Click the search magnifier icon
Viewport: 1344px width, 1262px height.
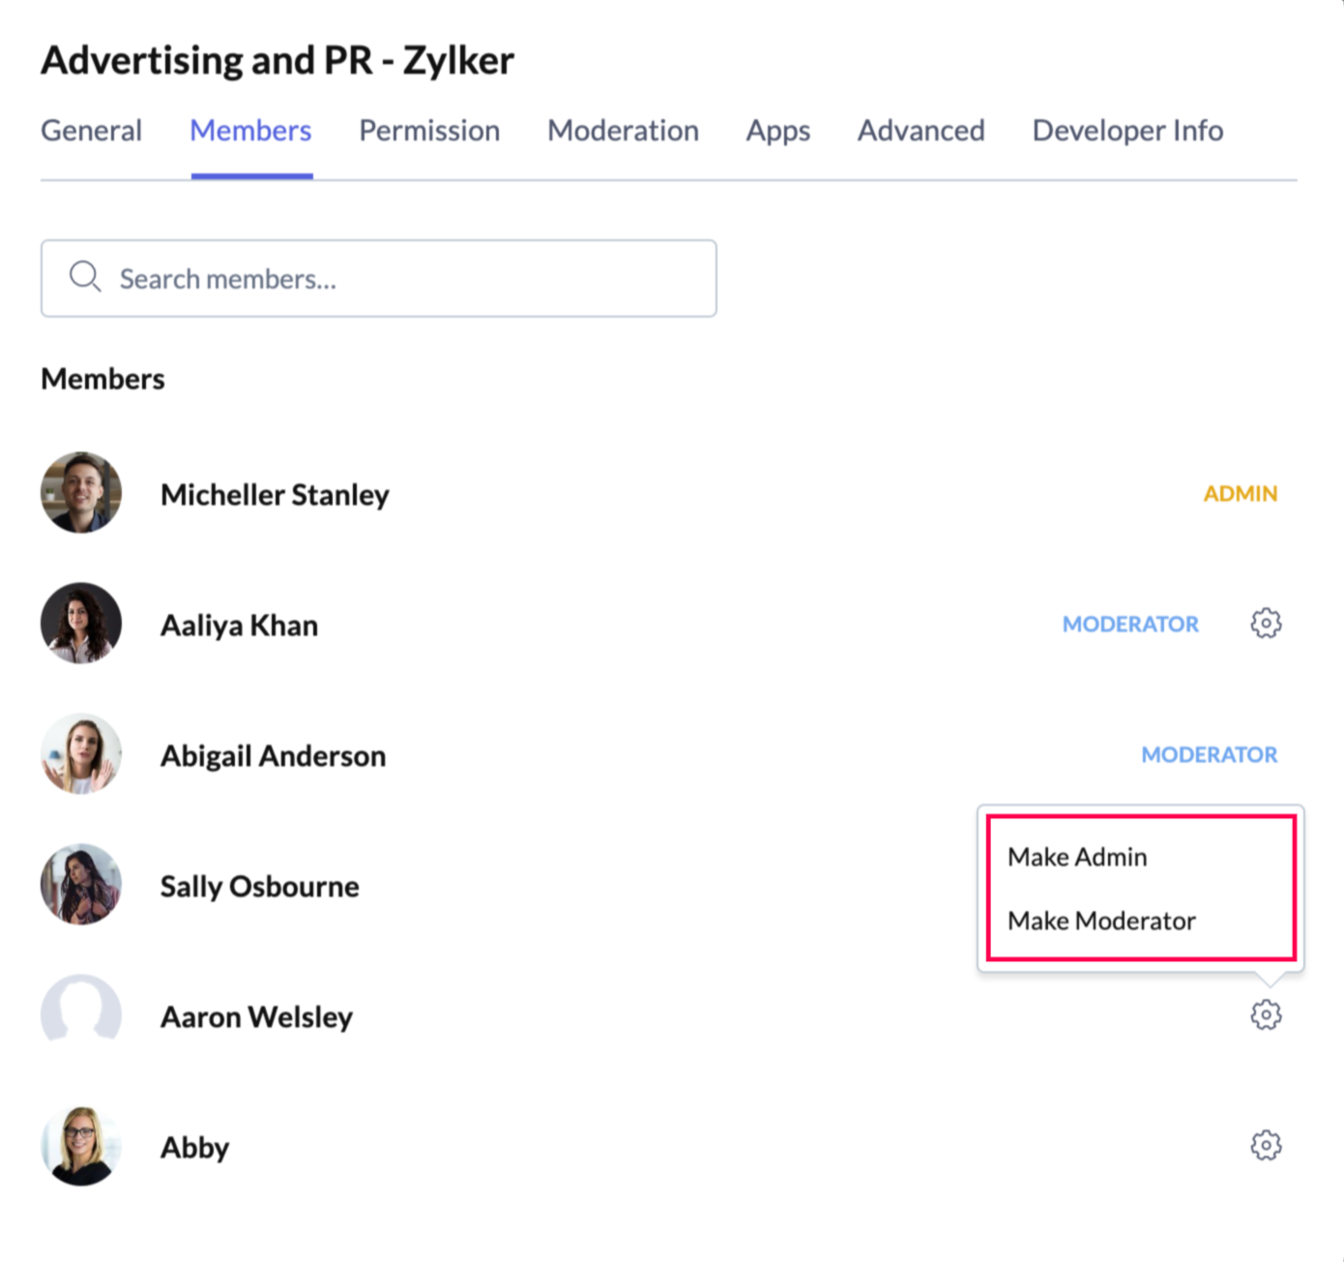[x=85, y=277]
